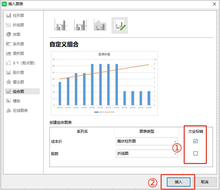Select the custom combination chart icon
Screen dimensions: 220x190
[120, 25]
